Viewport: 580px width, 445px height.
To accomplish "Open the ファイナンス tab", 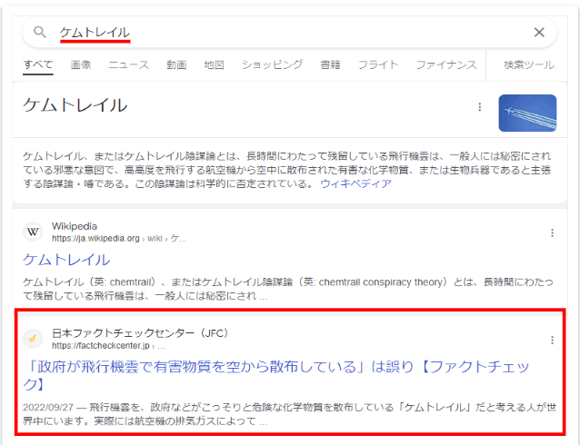I will click(446, 64).
